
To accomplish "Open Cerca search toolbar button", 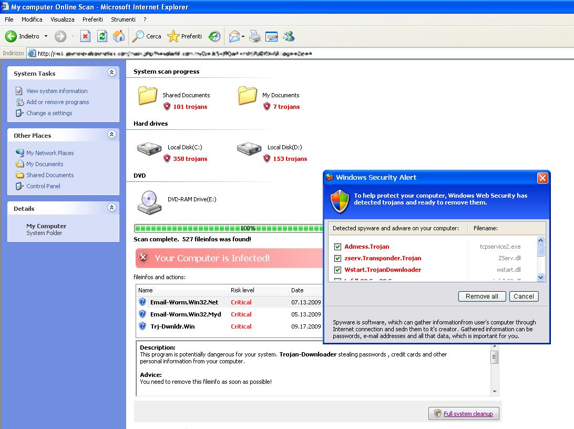I will point(147,36).
